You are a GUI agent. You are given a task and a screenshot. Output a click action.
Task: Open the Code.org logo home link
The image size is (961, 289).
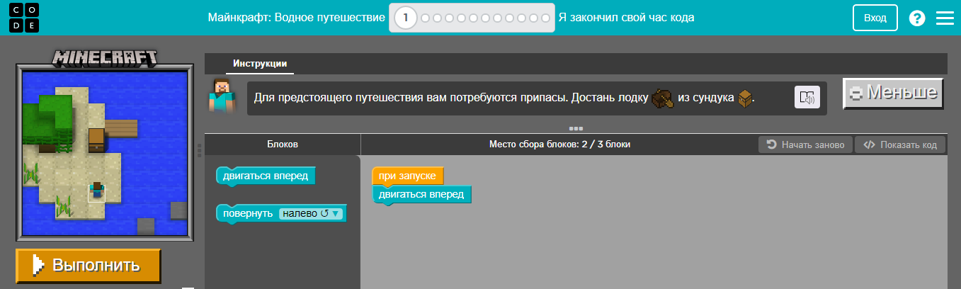tap(25, 18)
